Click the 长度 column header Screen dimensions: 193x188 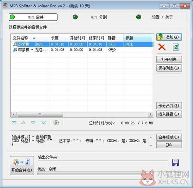tap(59, 38)
